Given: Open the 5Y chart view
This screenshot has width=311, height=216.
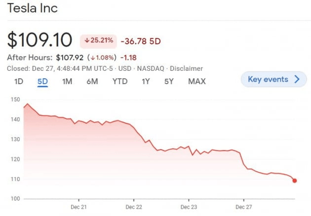Looking at the screenshot, I should click(169, 81).
